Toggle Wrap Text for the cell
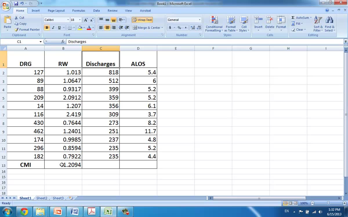This screenshot has width=348, height=217. (142, 20)
